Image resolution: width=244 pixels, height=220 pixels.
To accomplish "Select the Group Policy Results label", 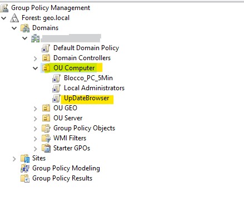I will click(x=62, y=178).
